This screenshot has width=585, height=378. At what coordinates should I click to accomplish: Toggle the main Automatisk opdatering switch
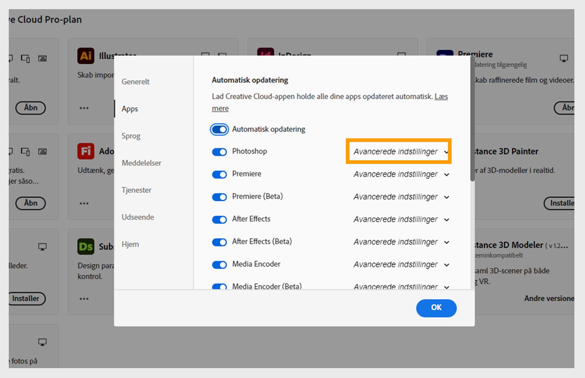click(x=219, y=130)
